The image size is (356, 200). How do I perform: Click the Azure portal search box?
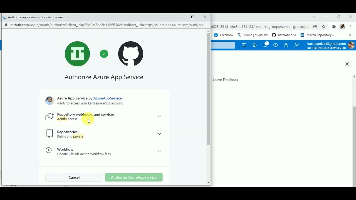pyautogui.click(x=223, y=45)
